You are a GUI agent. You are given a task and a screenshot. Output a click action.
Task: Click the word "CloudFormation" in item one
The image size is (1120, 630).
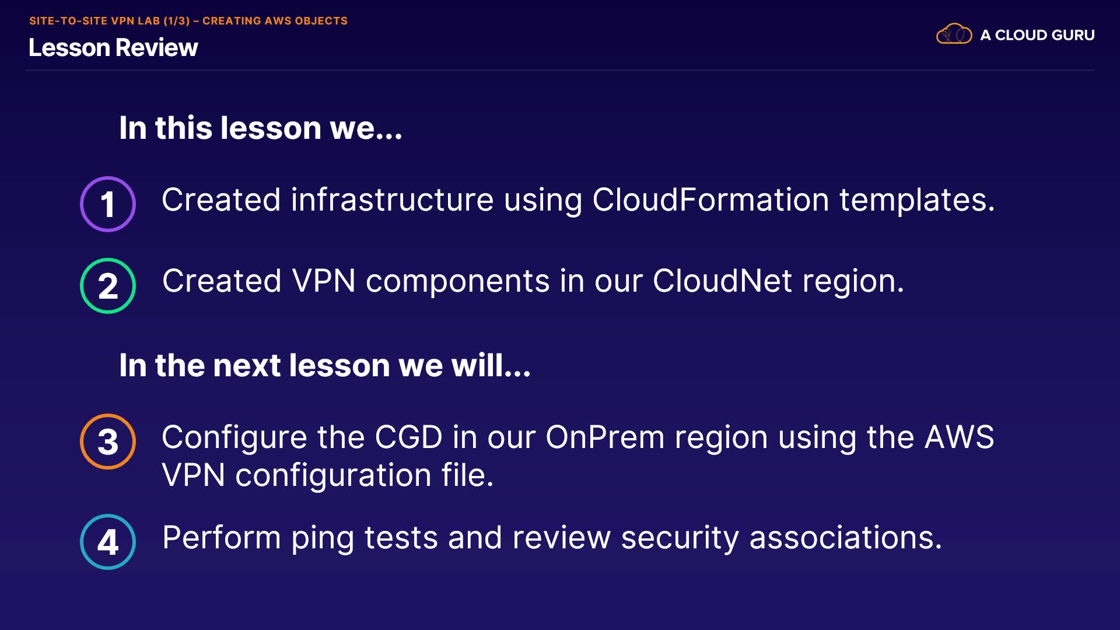click(x=710, y=200)
